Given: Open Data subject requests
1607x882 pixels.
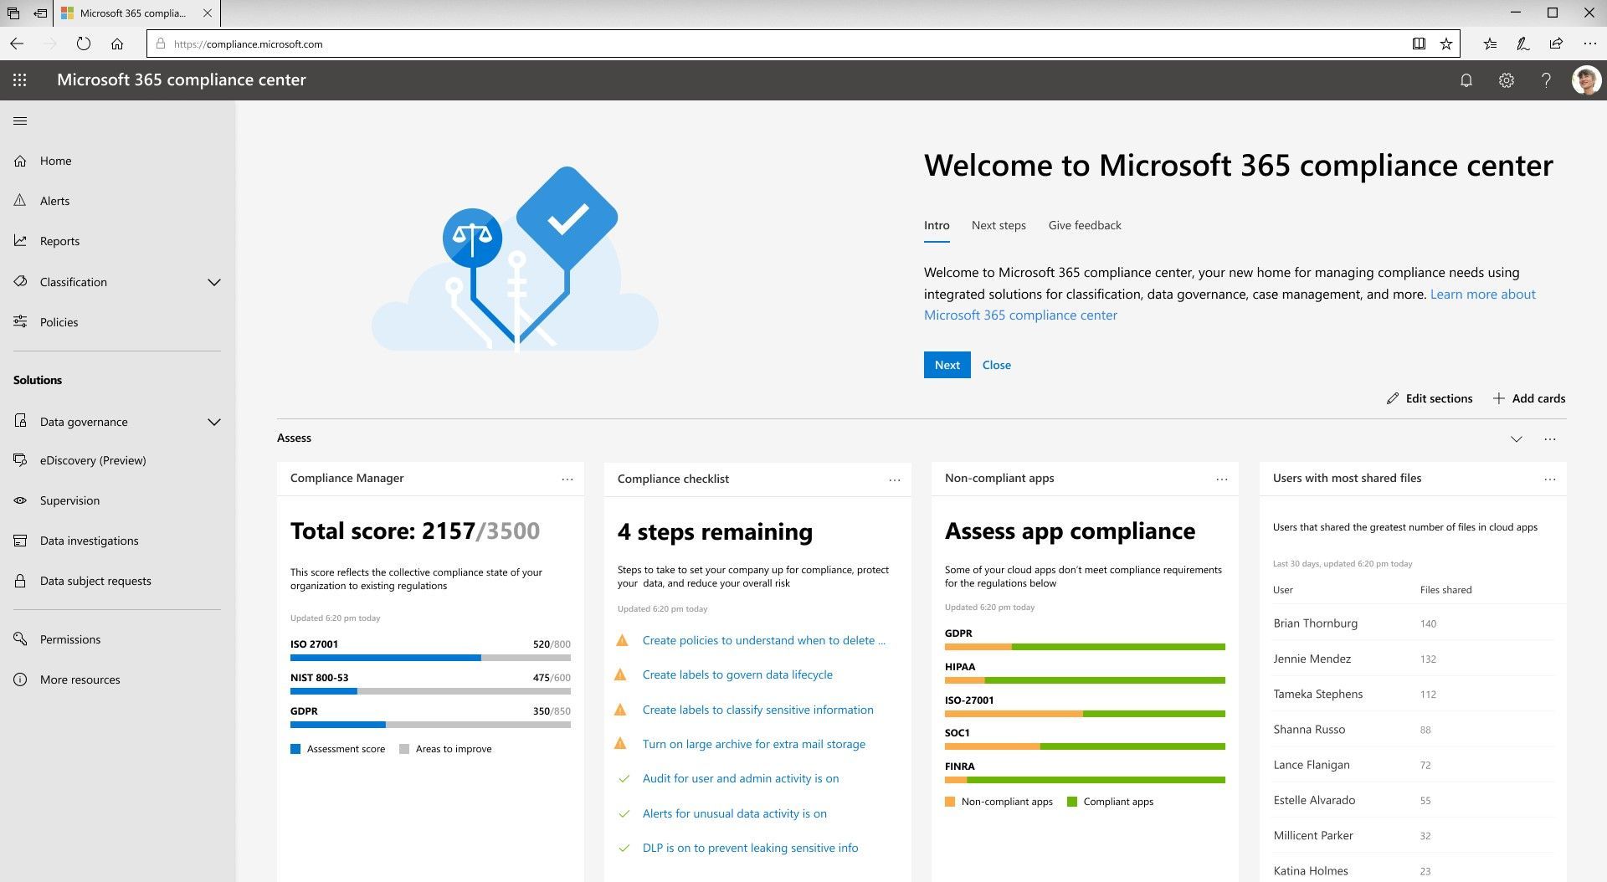Looking at the screenshot, I should [95, 581].
